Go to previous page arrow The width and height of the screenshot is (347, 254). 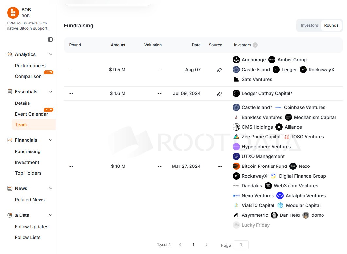[x=180, y=245]
